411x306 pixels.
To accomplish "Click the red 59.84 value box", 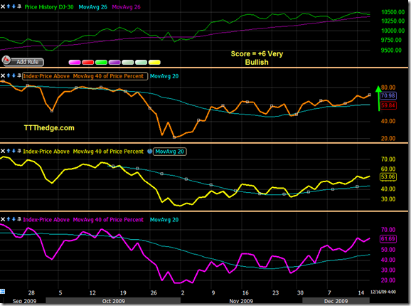I will tap(388, 105).
